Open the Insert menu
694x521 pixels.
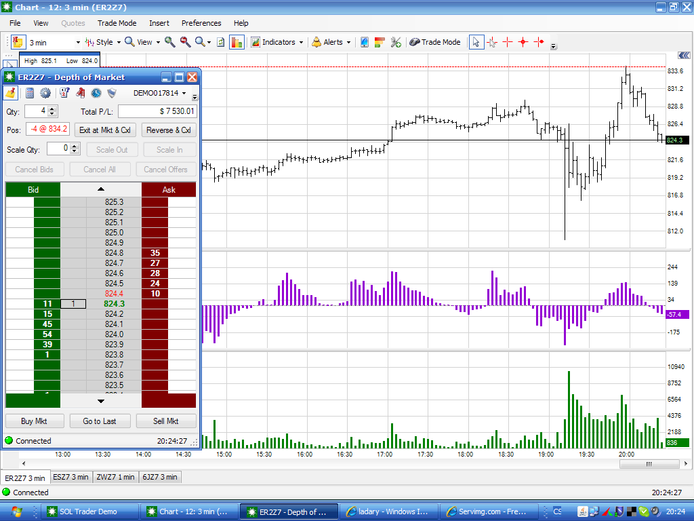tap(159, 23)
